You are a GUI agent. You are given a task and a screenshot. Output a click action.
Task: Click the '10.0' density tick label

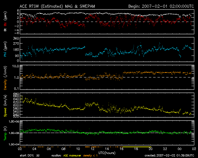coord(15,66)
